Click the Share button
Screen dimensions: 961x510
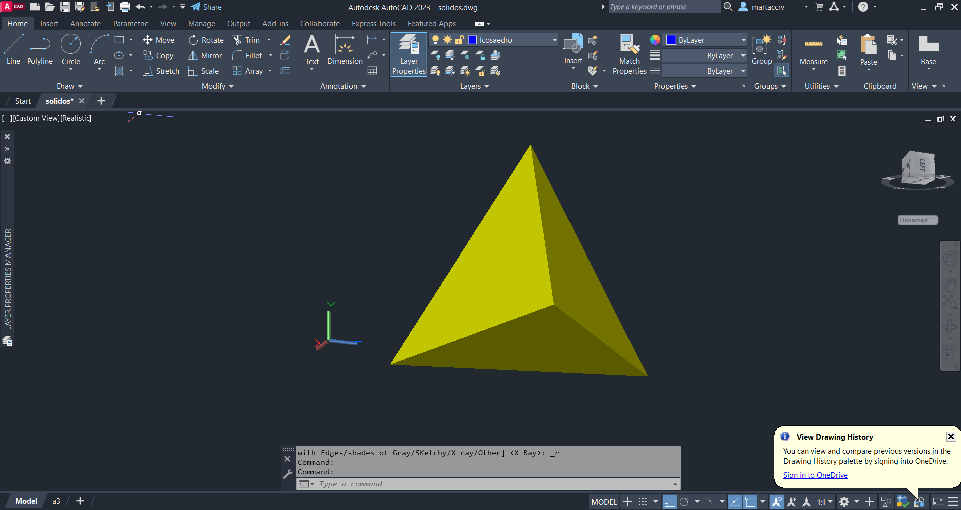(x=206, y=7)
